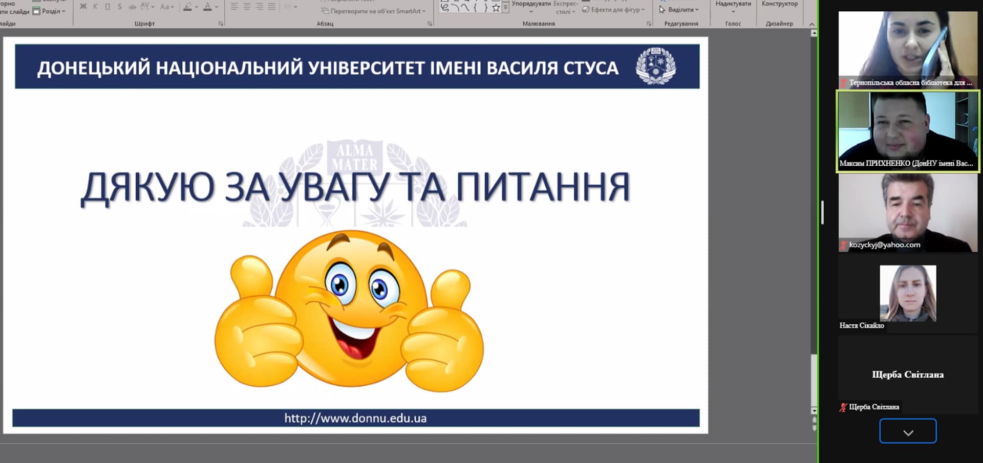
Task: Align text to the left
Action: [234, 7]
